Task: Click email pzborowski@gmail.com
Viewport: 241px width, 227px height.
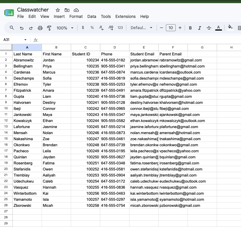Action: click(180, 206)
